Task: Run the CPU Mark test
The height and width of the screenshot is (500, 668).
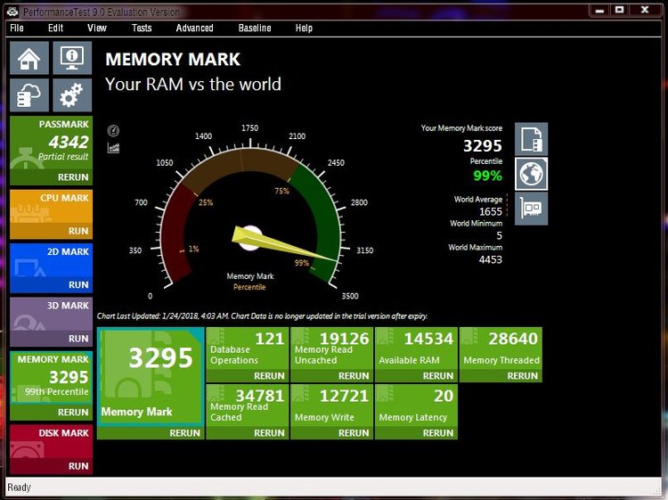Action: [x=51, y=231]
